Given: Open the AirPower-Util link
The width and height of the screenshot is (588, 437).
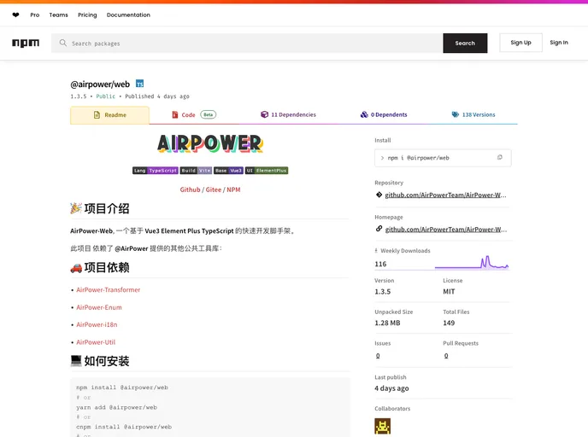Looking at the screenshot, I should (96, 342).
